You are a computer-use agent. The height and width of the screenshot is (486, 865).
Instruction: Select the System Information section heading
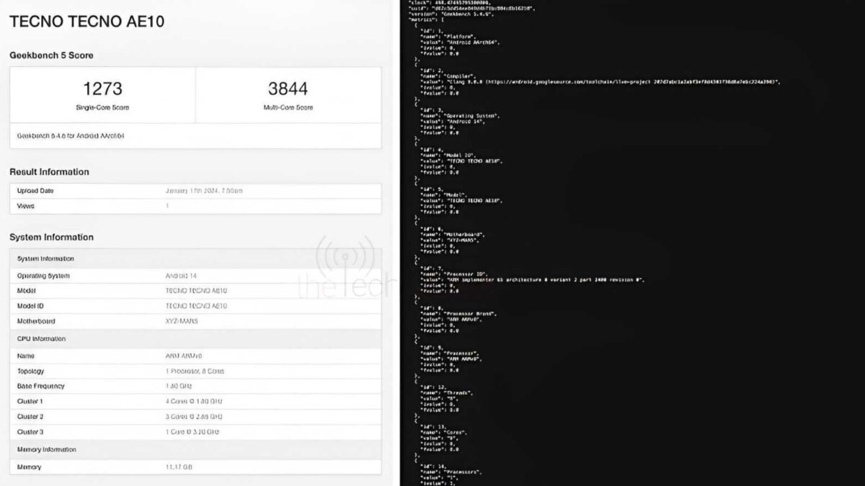tap(51, 237)
